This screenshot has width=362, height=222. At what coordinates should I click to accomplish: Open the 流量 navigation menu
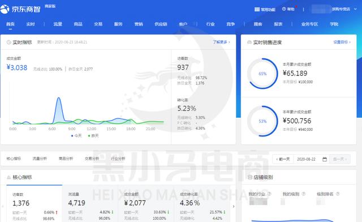tap(58, 24)
